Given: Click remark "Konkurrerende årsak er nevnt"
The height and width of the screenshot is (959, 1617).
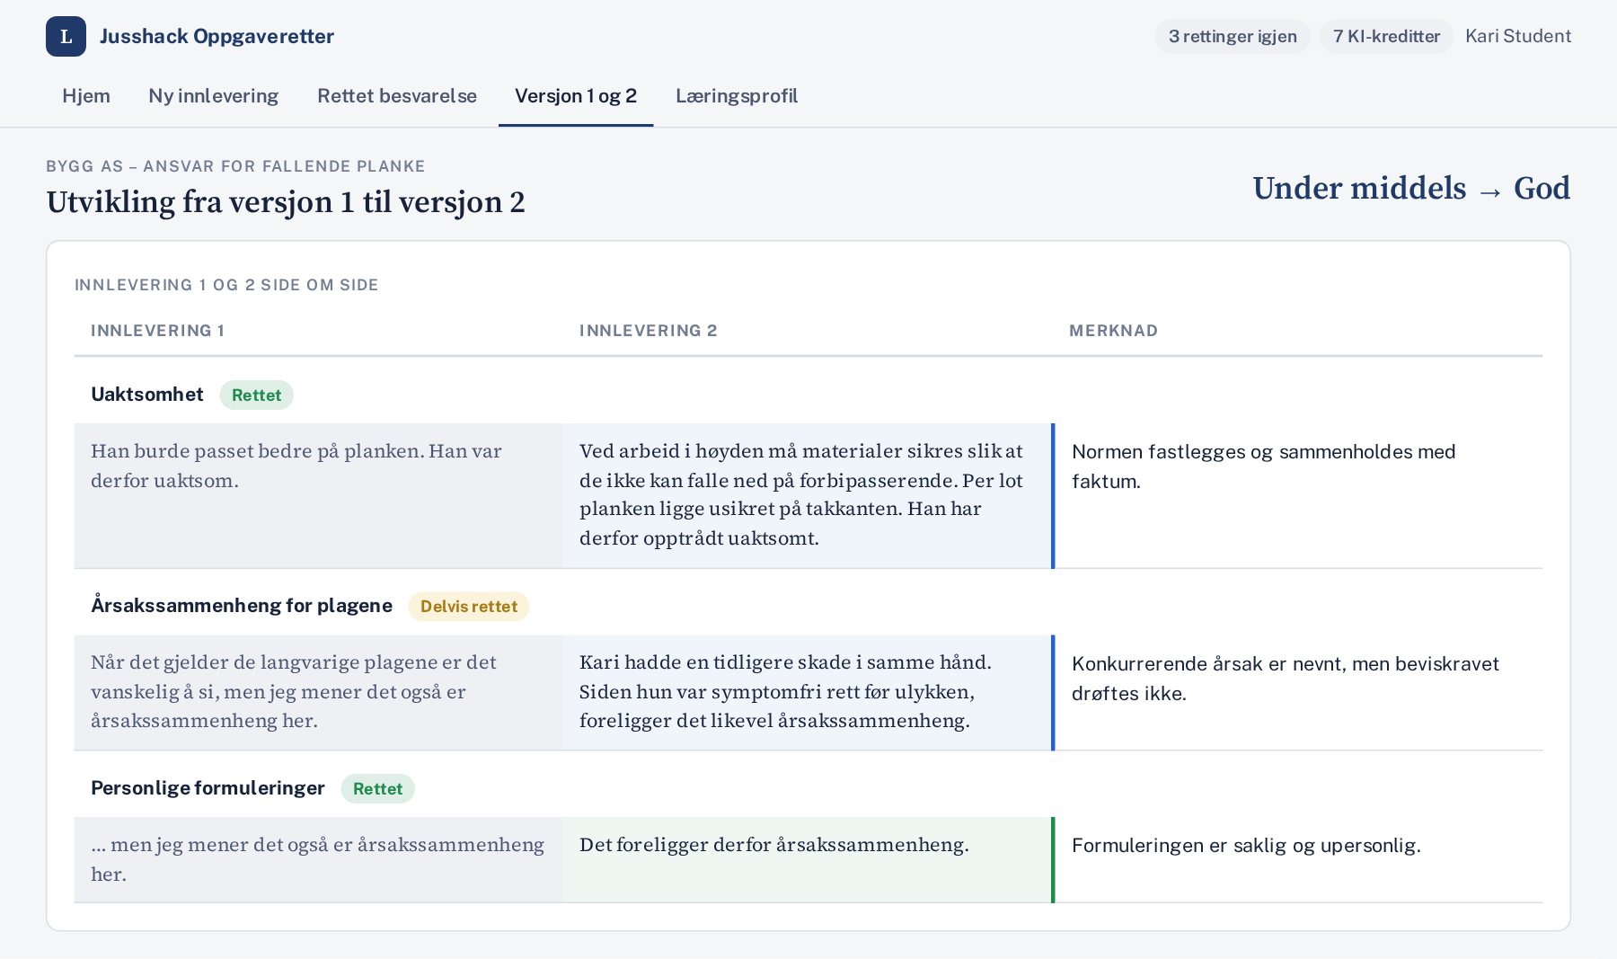Looking at the screenshot, I should [1208, 664].
